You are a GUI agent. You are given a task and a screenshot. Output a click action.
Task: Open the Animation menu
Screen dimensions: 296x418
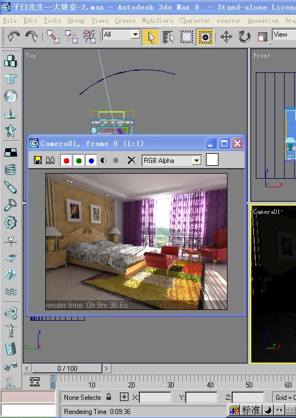263,20
